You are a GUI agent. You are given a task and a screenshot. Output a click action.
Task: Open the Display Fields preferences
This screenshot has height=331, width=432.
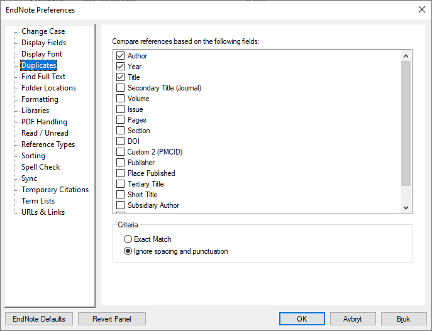tap(44, 43)
